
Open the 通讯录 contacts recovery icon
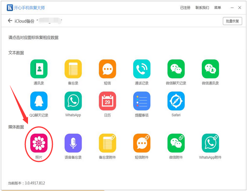[x=39, y=69]
